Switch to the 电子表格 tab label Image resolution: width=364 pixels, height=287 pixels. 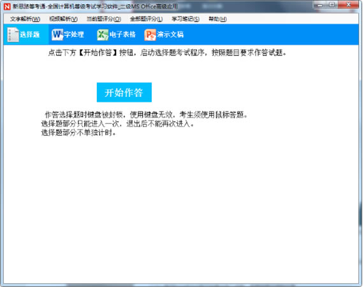(122, 34)
